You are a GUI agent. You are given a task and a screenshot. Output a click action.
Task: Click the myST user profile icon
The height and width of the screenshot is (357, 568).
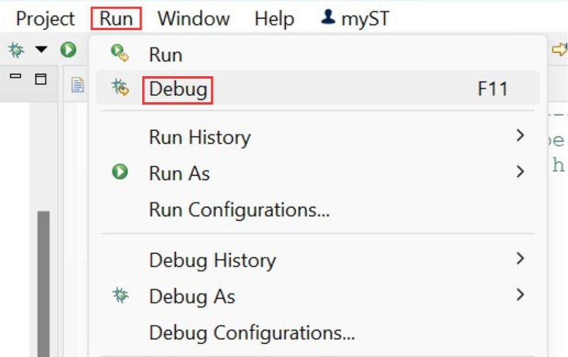328,18
